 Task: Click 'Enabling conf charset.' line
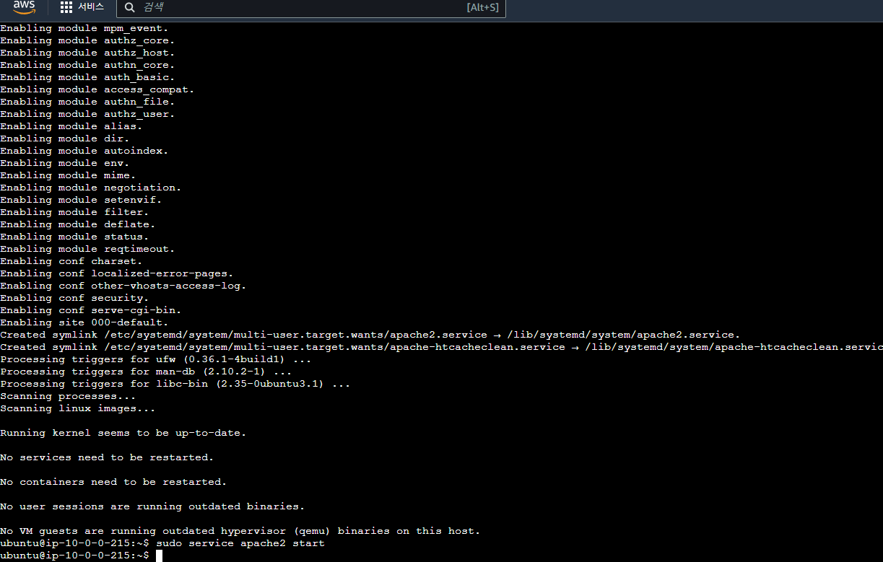pos(71,261)
